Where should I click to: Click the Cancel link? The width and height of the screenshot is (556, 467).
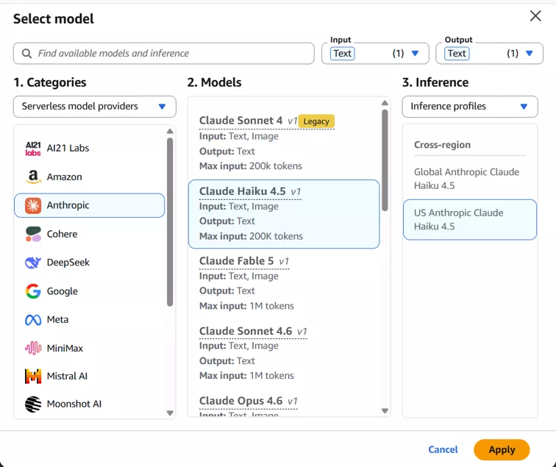pyautogui.click(x=443, y=449)
